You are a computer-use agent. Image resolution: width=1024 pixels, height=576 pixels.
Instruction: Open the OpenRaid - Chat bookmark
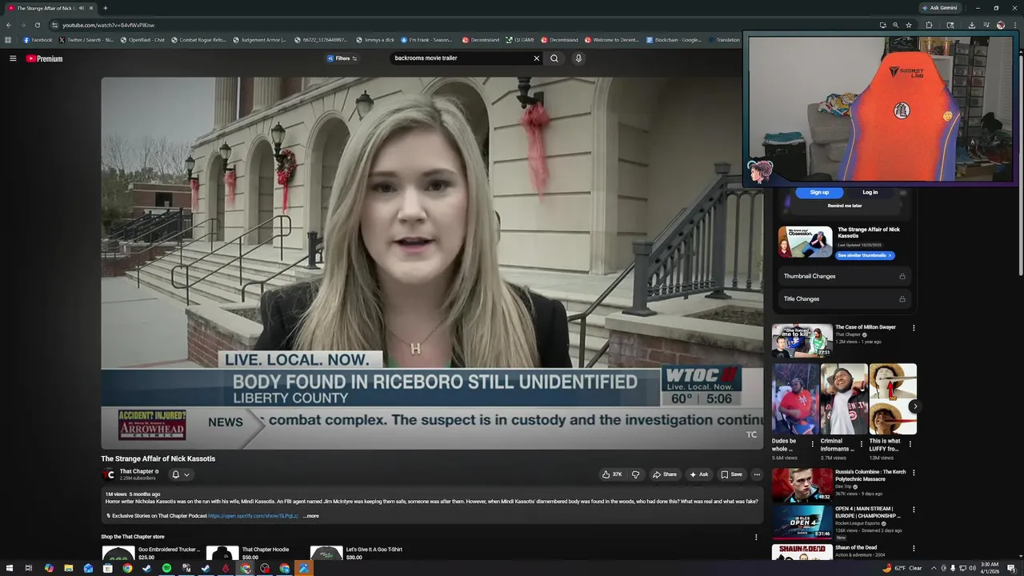[x=142, y=40]
